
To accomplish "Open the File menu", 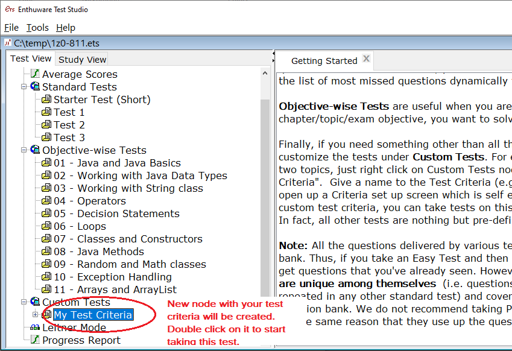I will [x=11, y=28].
